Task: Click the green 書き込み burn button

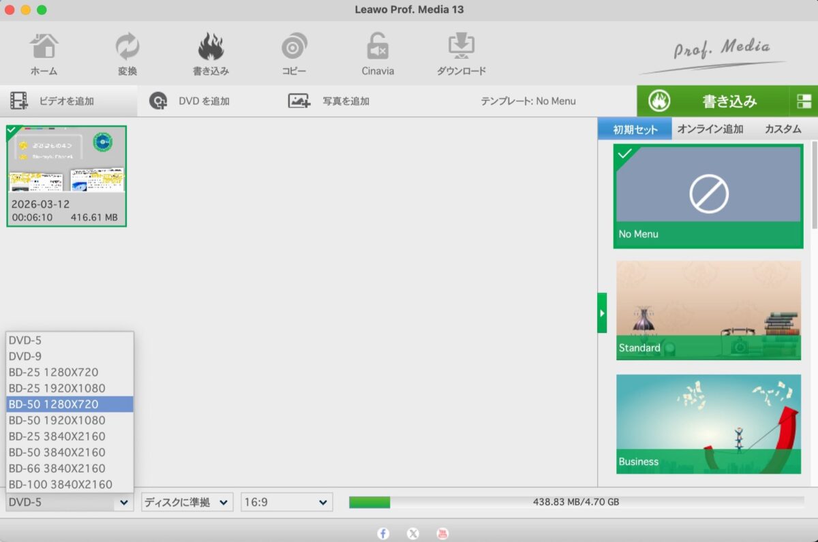Action: point(712,101)
